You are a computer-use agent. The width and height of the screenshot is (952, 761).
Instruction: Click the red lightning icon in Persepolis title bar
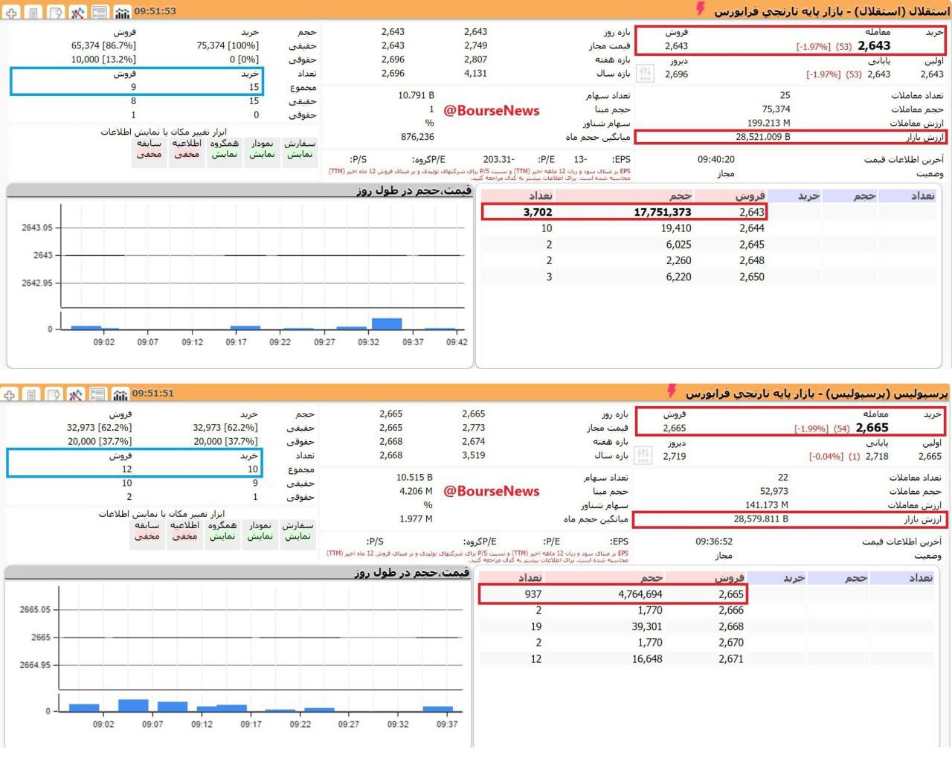click(672, 391)
